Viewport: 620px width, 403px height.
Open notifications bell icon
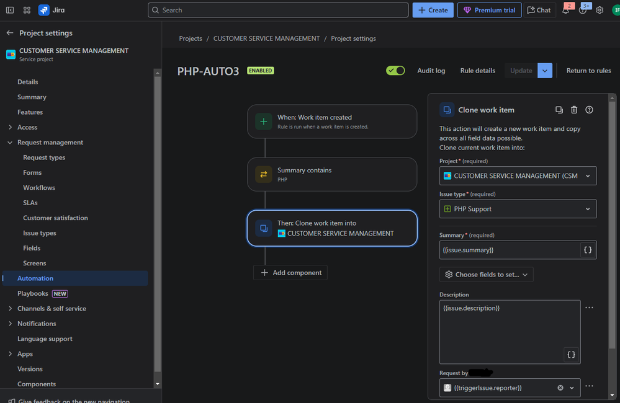tap(566, 11)
